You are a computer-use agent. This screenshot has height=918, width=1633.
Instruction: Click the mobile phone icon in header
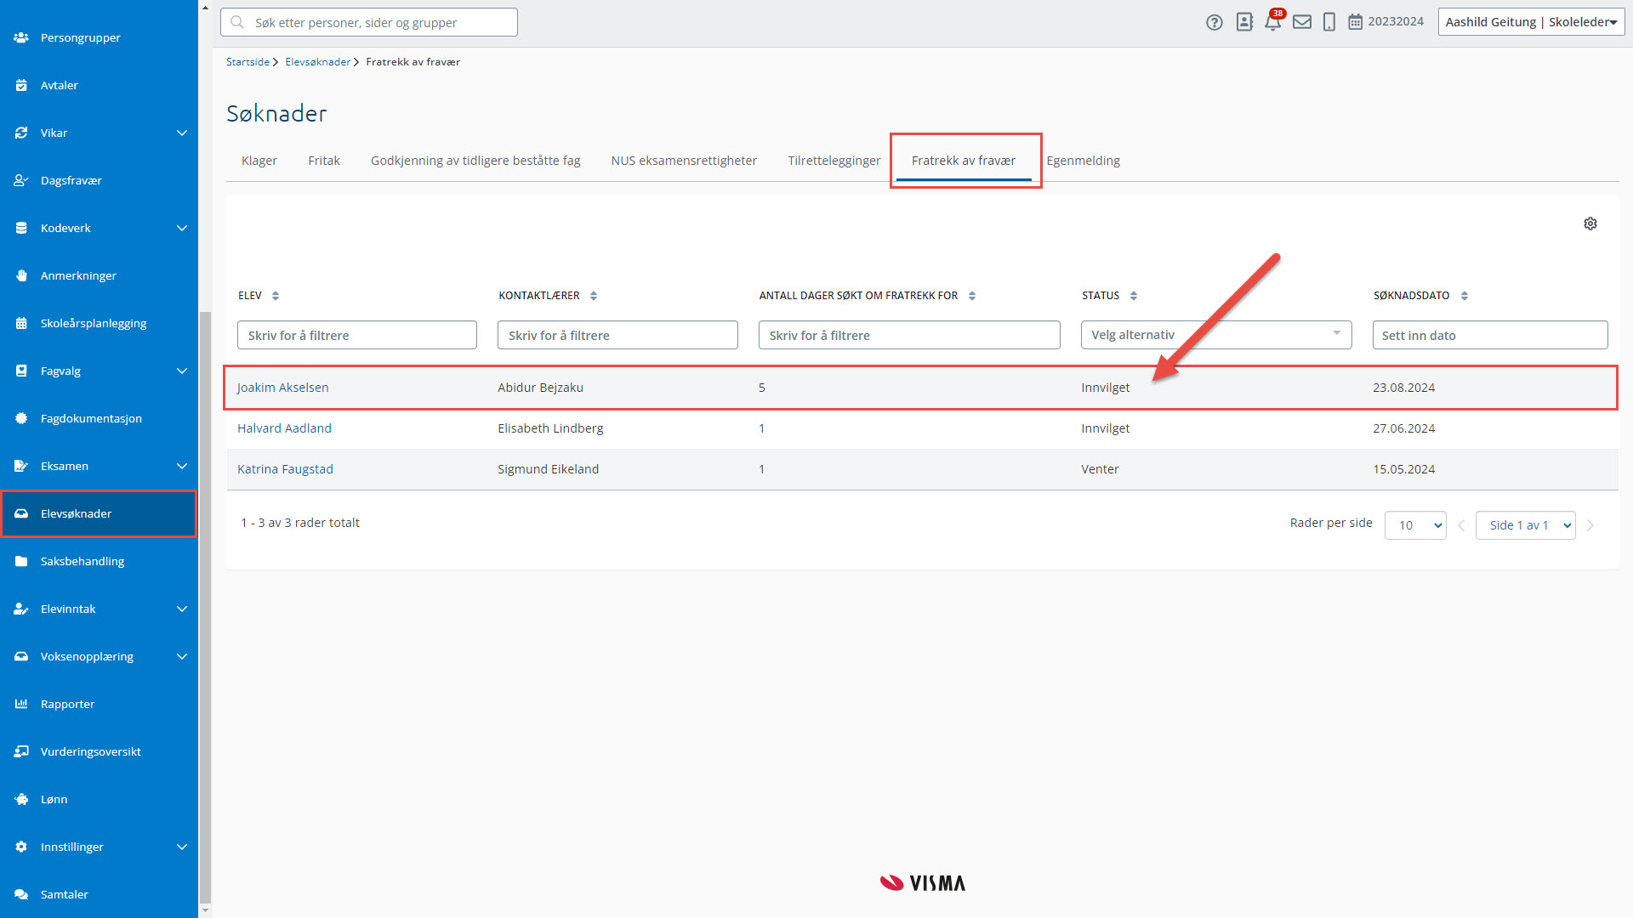(x=1329, y=22)
